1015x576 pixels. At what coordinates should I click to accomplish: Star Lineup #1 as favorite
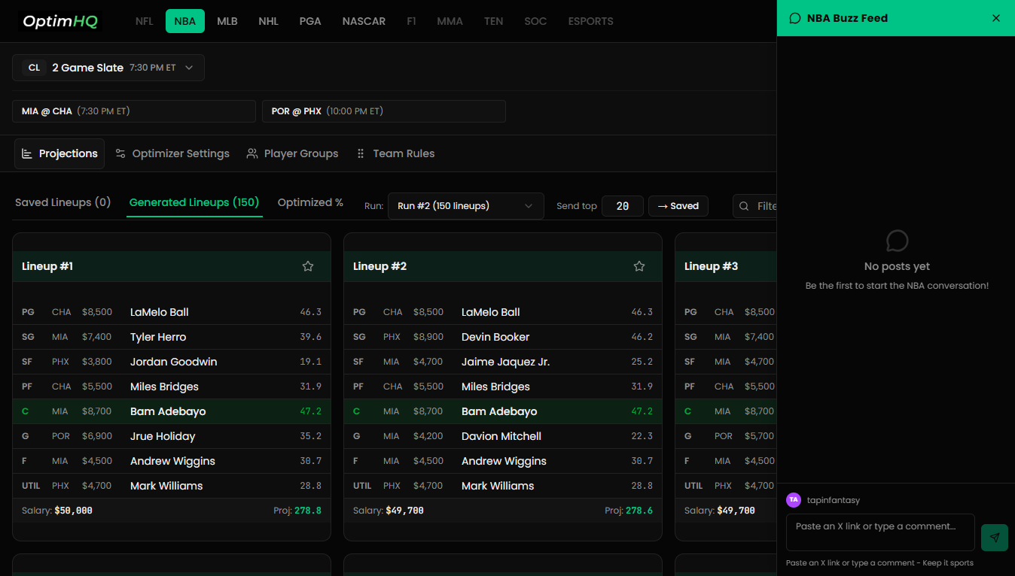[x=308, y=266]
